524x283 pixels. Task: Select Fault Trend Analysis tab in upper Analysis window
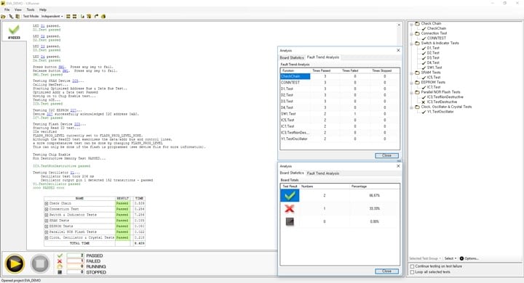[x=323, y=57]
